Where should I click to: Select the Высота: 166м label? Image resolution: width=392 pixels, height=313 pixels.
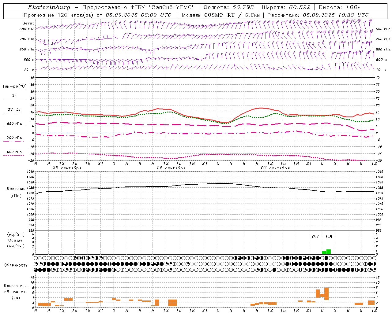coord(340,7)
